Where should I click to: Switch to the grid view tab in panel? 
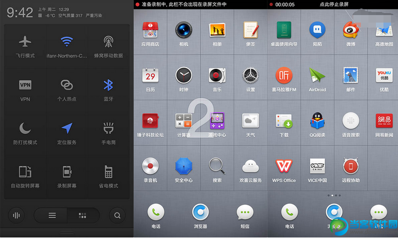tap(83, 215)
